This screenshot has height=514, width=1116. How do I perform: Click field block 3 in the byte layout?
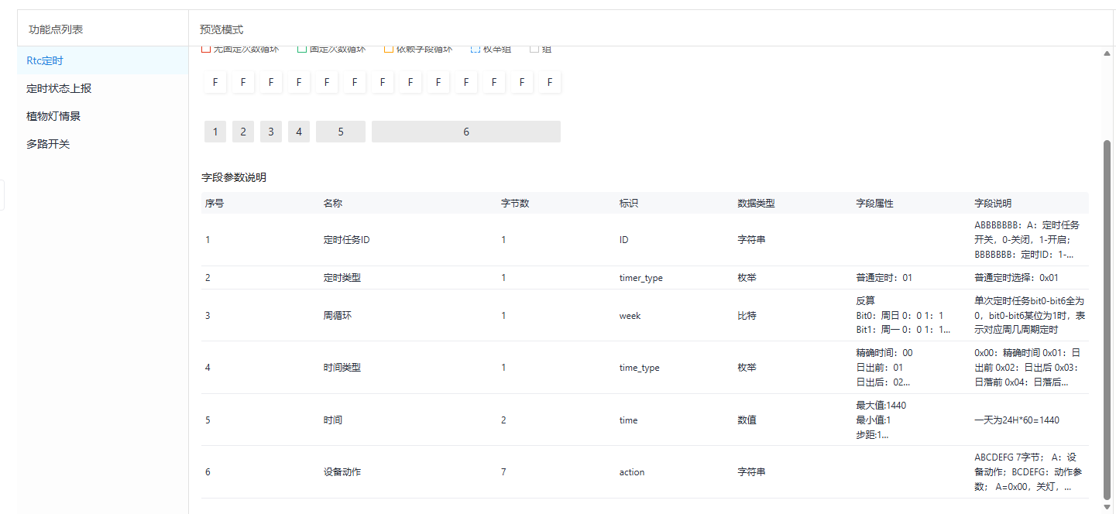(271, 132)
